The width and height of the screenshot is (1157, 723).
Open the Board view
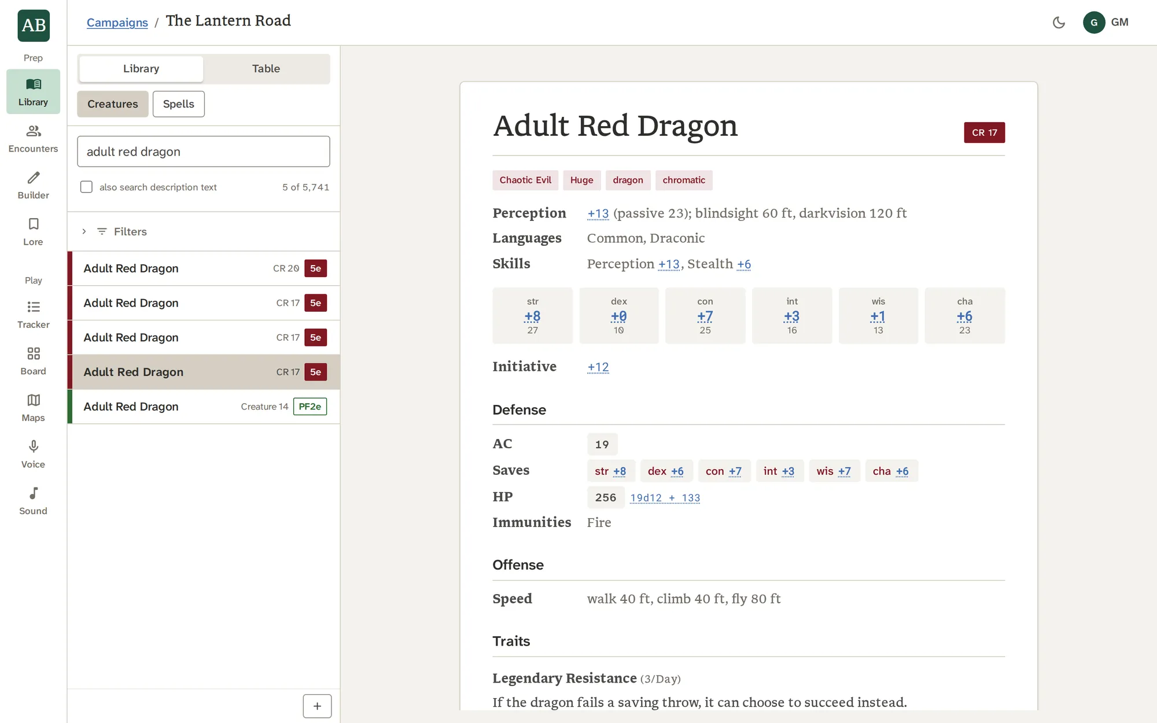click(33, 361)
